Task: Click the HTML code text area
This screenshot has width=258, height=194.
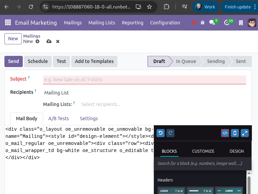Action: pyautogui.click(x=79, y=159)
